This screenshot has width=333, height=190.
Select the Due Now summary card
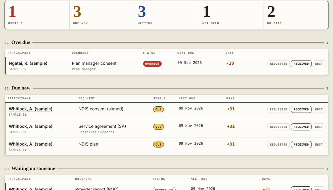pos(102,15)
